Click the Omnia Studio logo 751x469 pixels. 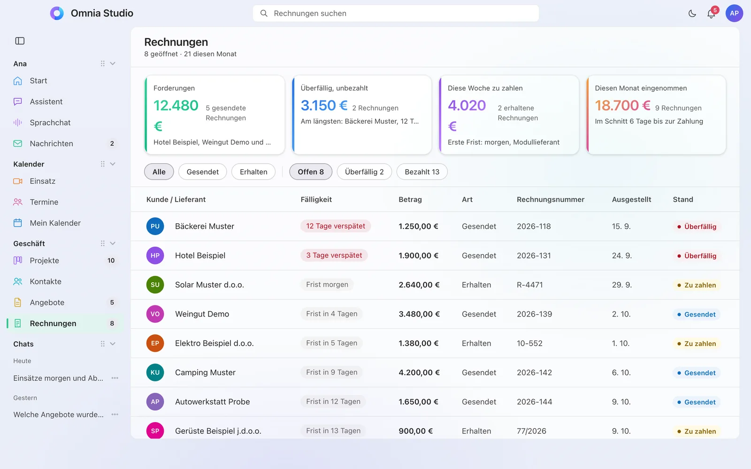(57, 13)
